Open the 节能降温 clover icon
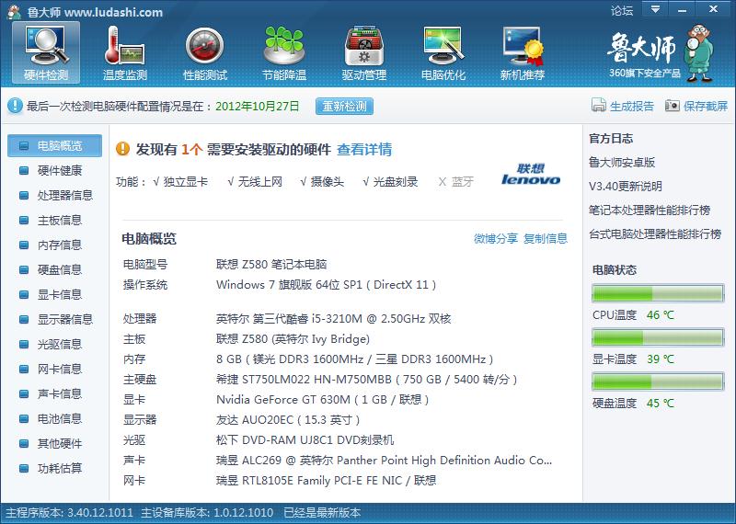The width and height of the screenshot is (736, 524). point(284,52)
